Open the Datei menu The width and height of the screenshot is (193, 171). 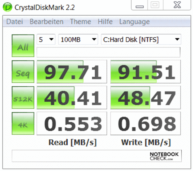pyautogui.click(x=14, y=22)
